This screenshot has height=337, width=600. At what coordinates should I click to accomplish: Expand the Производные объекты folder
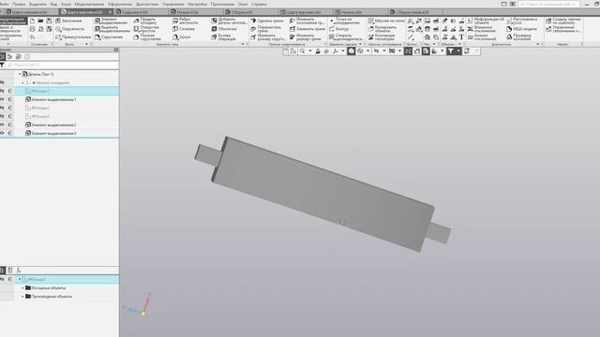22,296
